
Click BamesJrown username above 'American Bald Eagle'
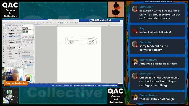point(148,60)
